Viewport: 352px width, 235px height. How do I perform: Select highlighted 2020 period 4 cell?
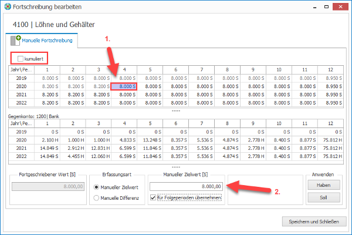[x=124, y=86]
